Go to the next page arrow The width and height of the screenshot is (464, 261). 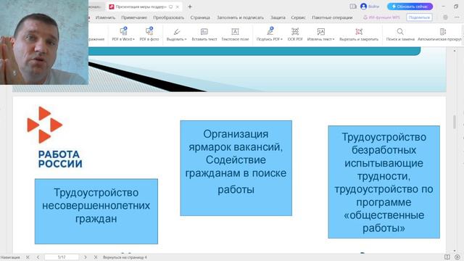[86, 257]
